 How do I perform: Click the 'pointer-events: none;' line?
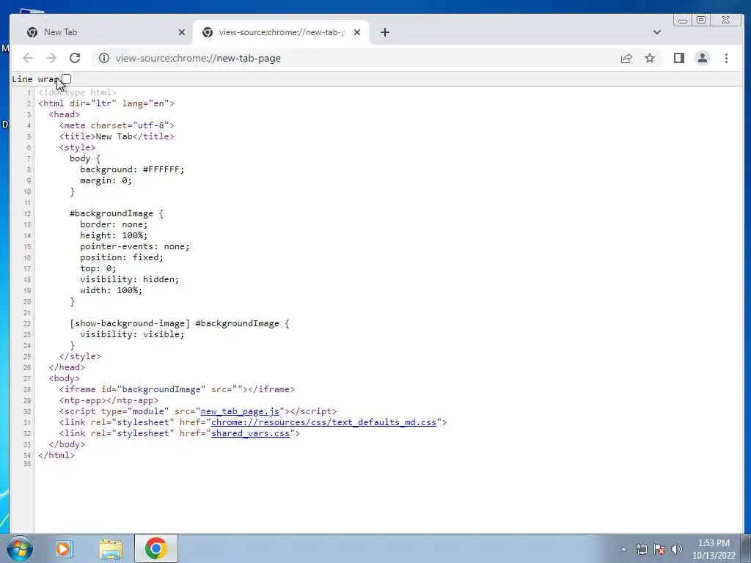[135, 246]
